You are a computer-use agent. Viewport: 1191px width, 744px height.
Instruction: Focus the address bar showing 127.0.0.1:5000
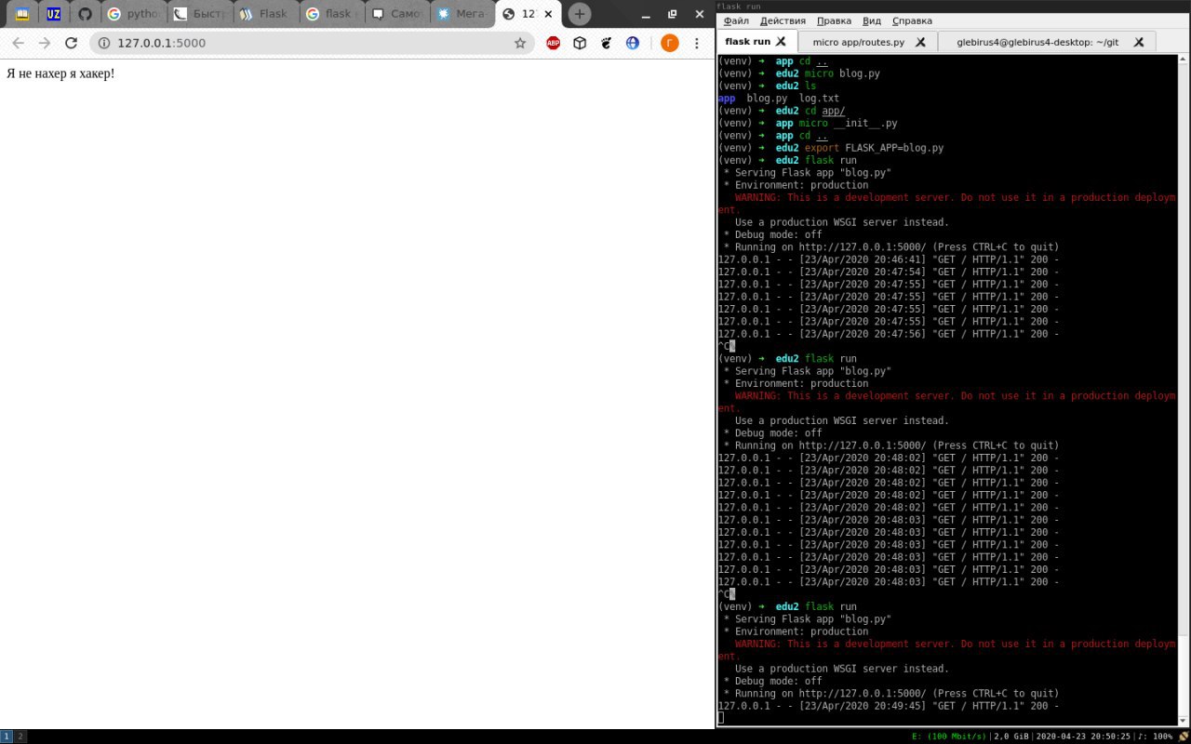[312, 43]
